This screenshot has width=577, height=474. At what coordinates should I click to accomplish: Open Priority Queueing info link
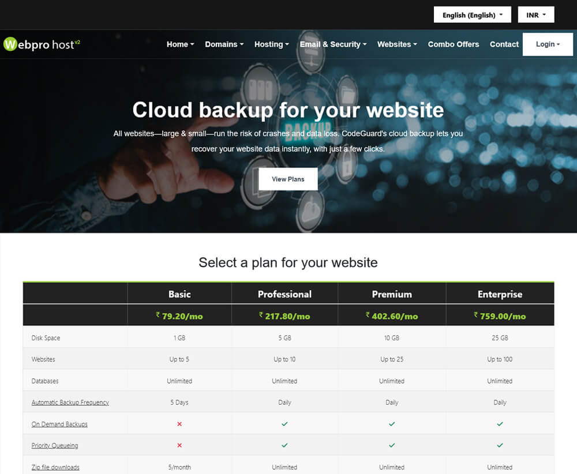pos(54,445)
